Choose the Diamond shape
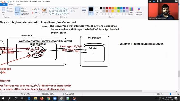The height and width of the screenshot is (101, 180). (53, 11)
